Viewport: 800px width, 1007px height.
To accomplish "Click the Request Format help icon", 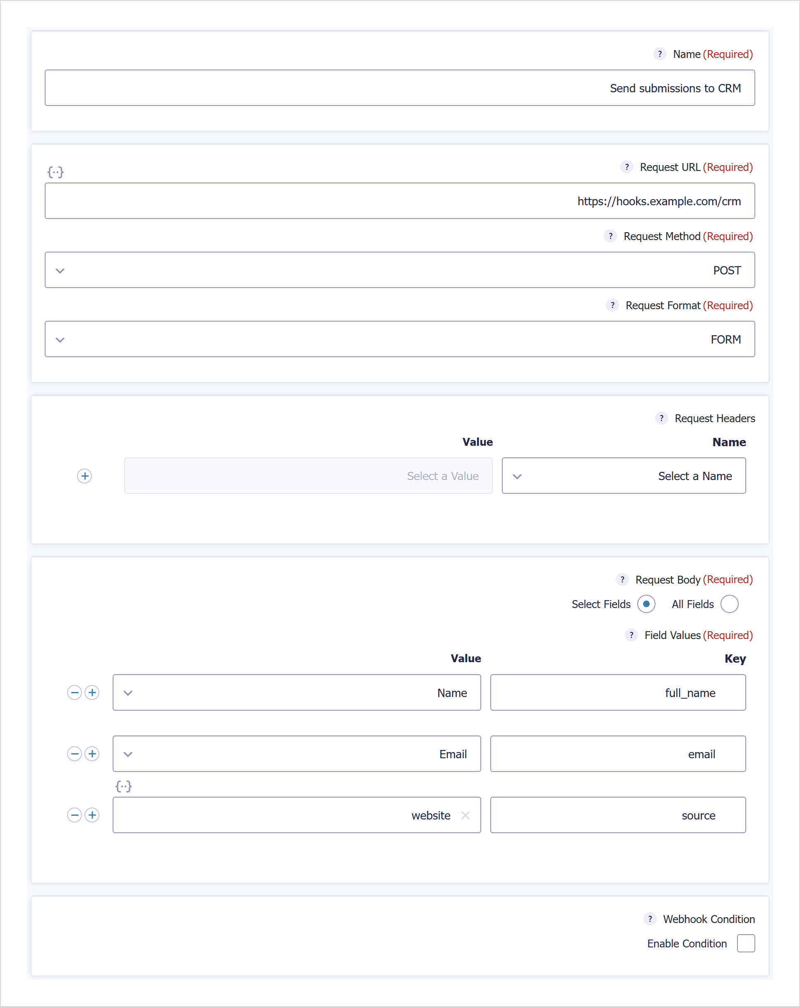I will click(x=612, y=305).
